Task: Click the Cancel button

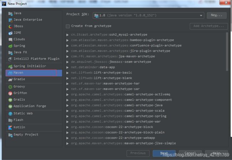Action: tap(190, 153)
